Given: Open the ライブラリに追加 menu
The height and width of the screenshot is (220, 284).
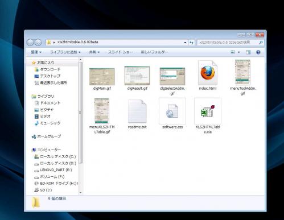Looking at the screenshot, I should [65, 52].
